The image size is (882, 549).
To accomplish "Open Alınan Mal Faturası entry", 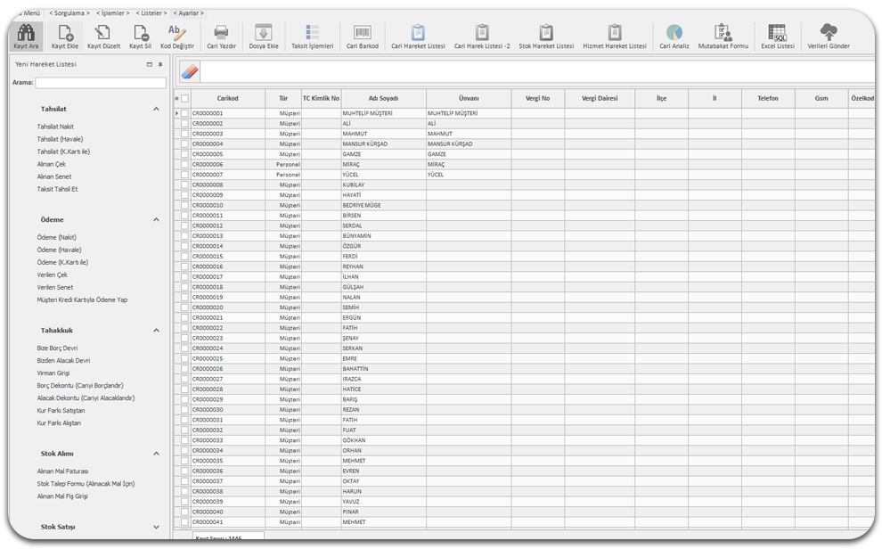I will (62, 471).
